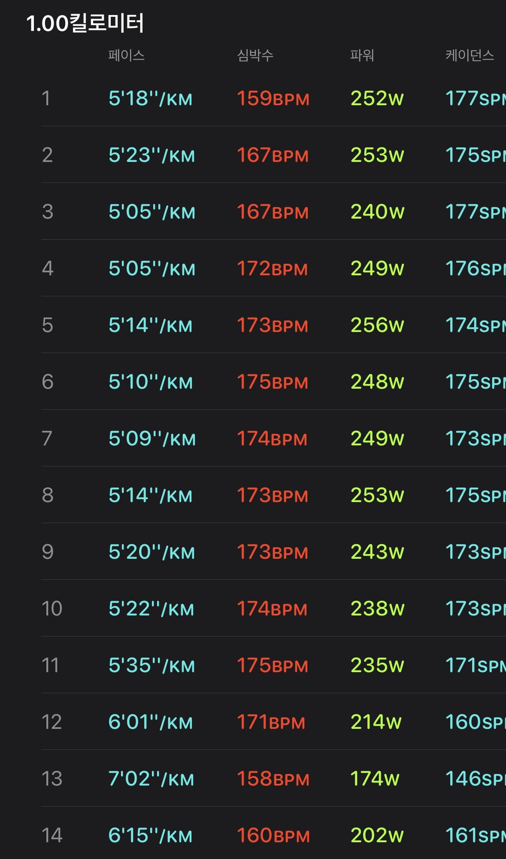Tap split 11 pace 5'35''/KM
Viewport: 506px width, 859px height.
151,666
